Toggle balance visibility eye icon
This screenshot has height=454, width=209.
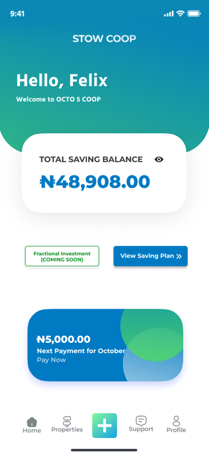tap(159, 159)
